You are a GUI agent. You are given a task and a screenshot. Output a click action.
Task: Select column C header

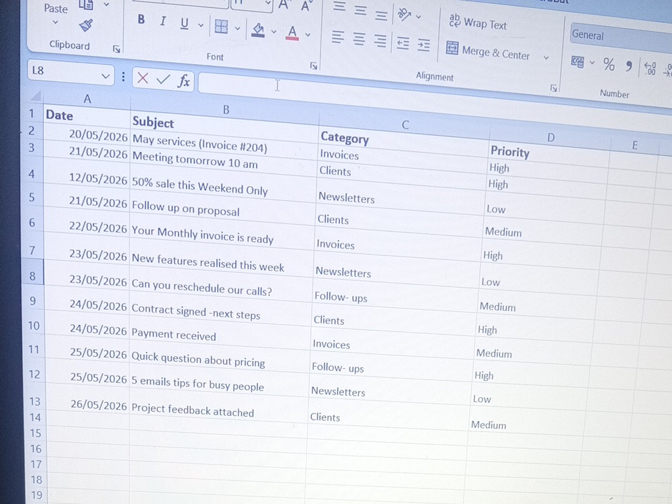click(x=405, y=125)
